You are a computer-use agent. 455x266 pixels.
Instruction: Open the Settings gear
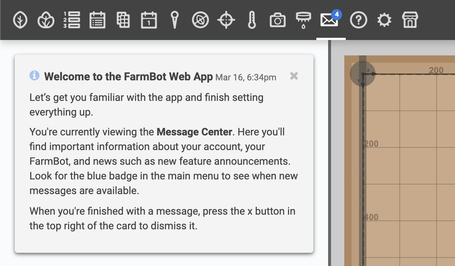pos(384,20)
